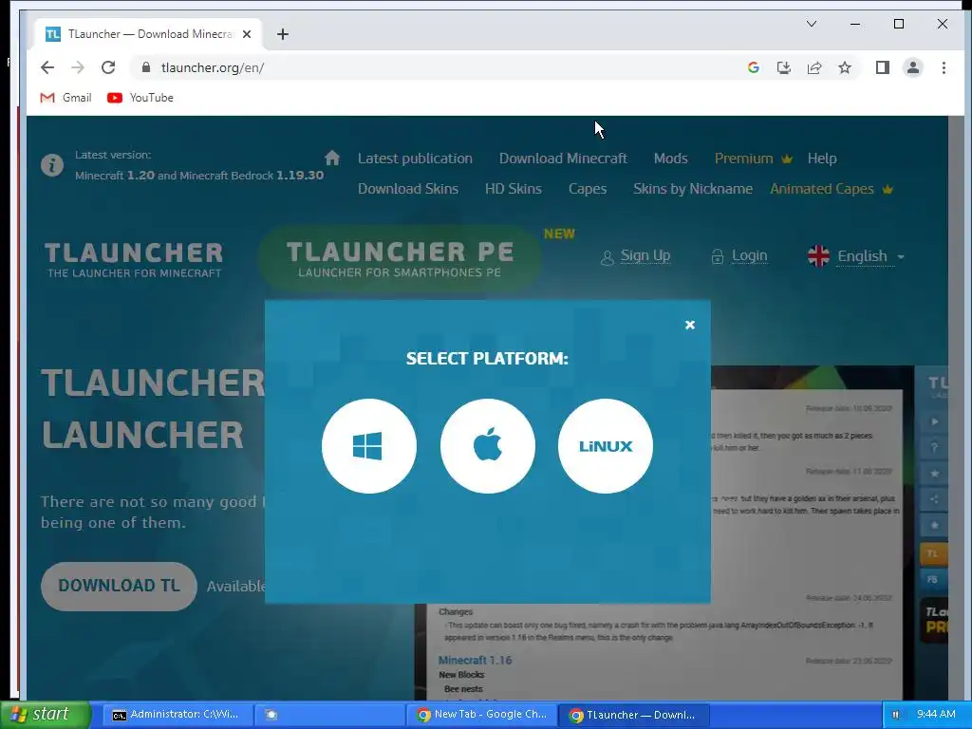The width and height of the screenshot is (972, 729).
Task: Switch to Administrator command prompt taskbar item
Action: pyautogui.click(x=178, y=714)
